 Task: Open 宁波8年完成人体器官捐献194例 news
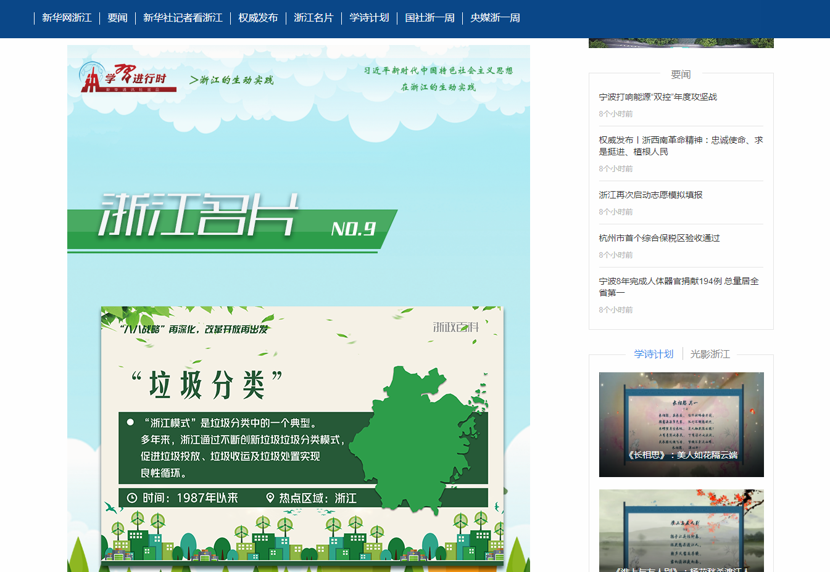click(679, 287)
